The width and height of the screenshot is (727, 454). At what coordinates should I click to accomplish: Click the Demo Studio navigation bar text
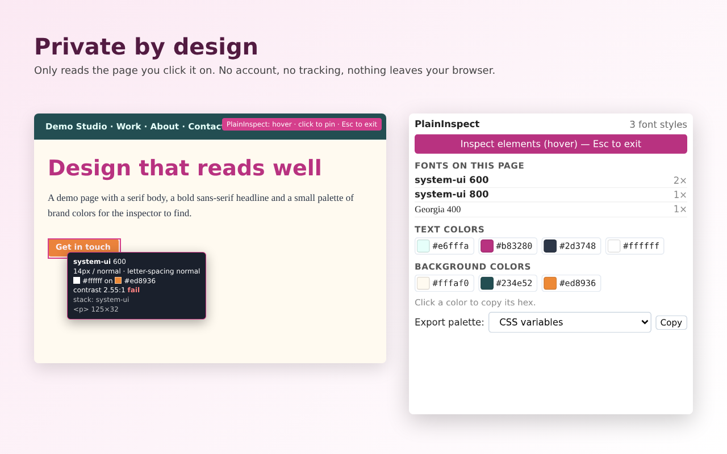tap(133, 127)
